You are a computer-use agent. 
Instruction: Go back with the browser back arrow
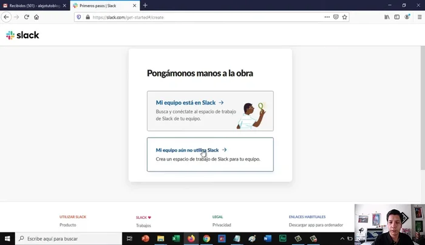tap(6, 17)
